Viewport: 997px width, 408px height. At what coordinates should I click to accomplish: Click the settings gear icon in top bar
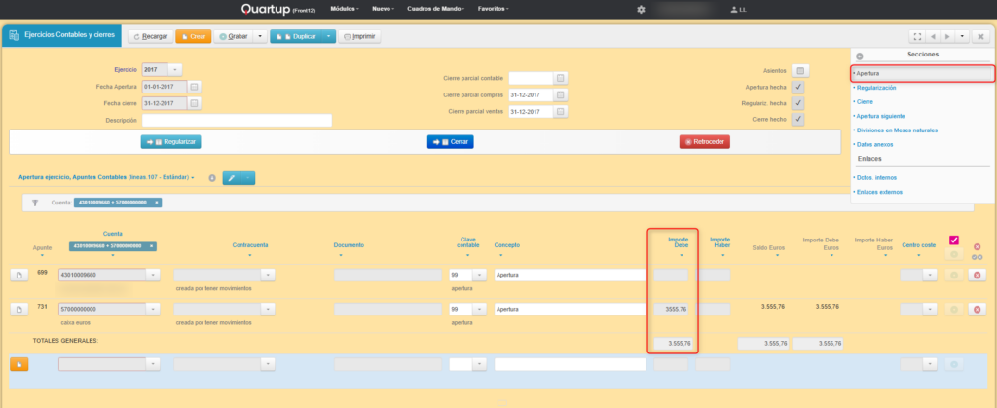pos(641,9)
